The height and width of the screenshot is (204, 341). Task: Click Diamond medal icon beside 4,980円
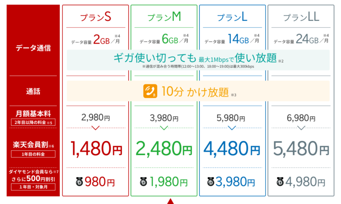tap(280, 182)
